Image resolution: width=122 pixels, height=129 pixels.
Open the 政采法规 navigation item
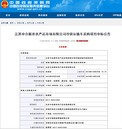pyautogui.click(x=24, y=15)
